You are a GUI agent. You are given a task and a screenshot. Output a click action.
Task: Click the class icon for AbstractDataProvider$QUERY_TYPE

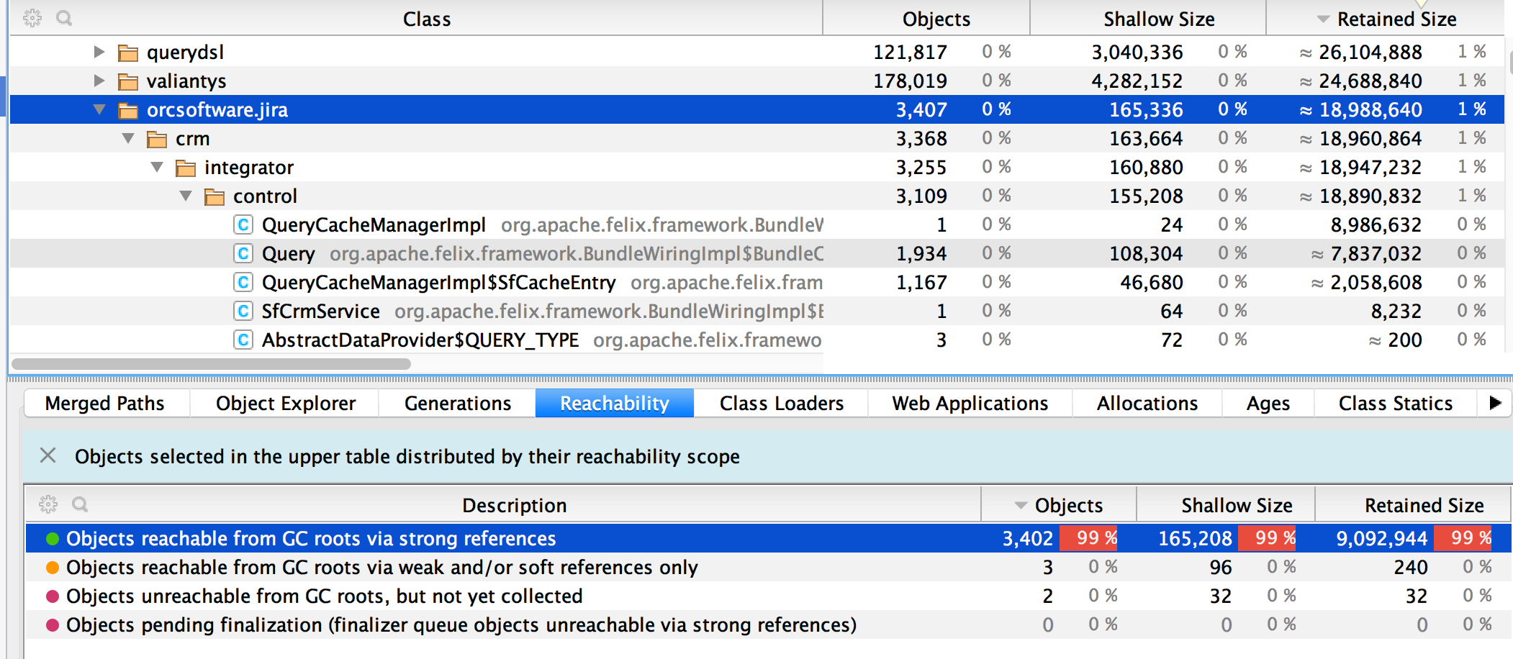243,340
